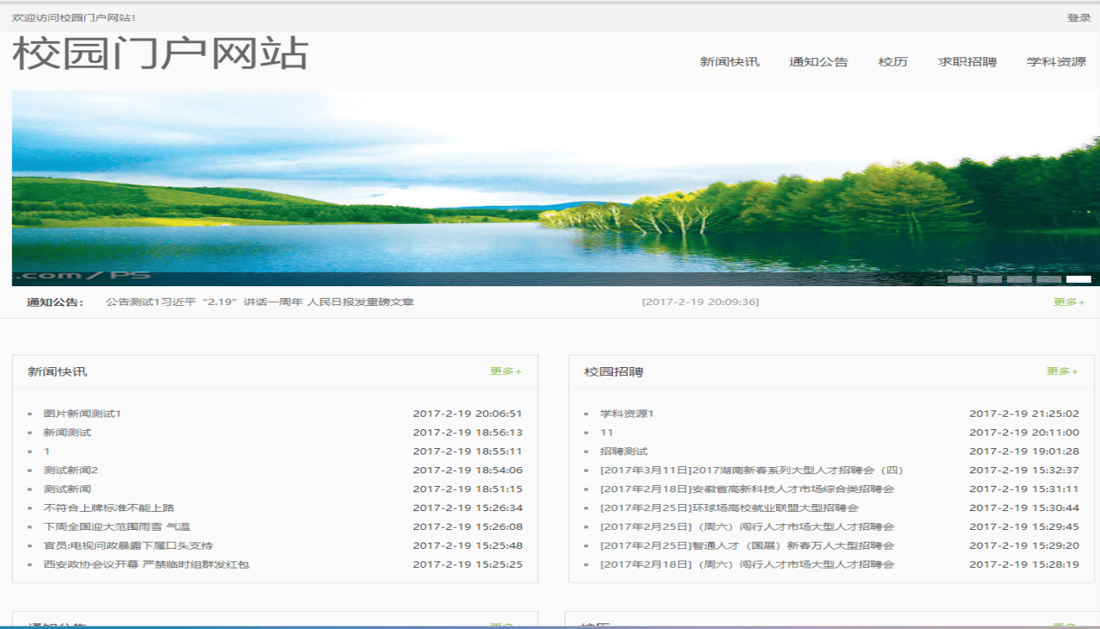Open the 新闻快讯 navigation menu item
This screenshot has width=1100, height=629.
point(728,61)
